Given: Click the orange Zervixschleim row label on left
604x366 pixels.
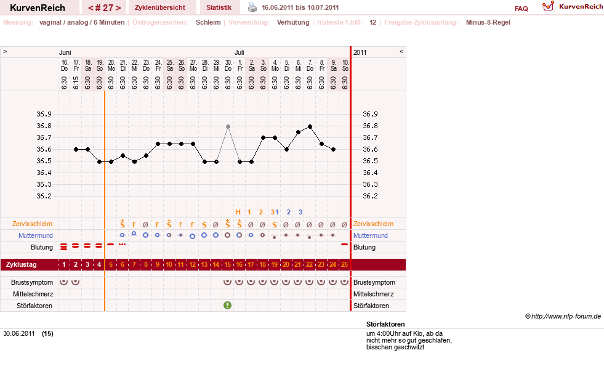Looking at the screenshot, I should click(x=33, y=224).
